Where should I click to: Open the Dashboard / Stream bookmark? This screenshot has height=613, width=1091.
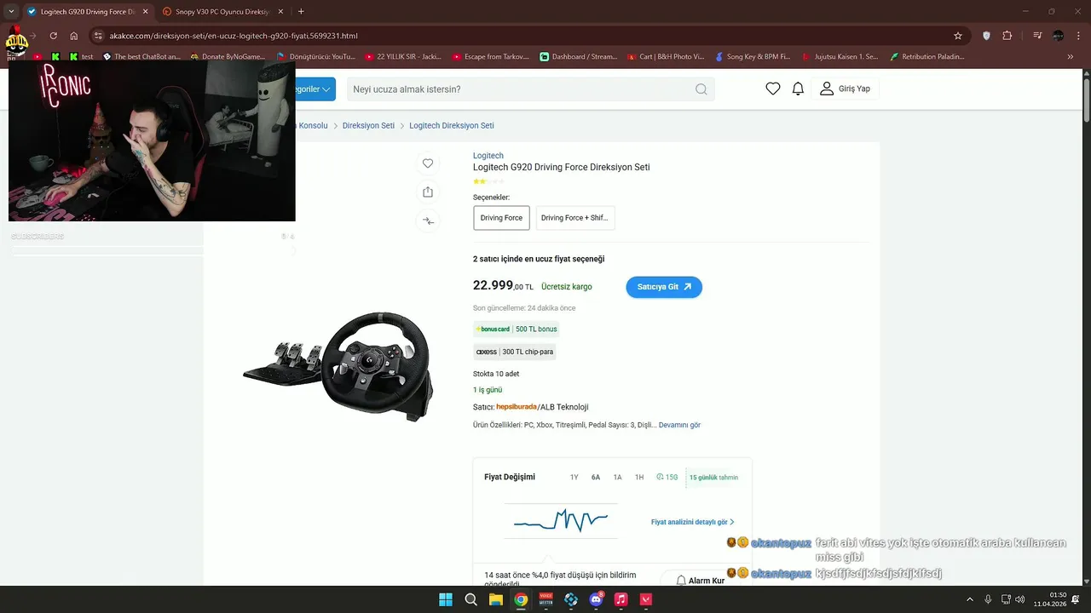click(578, 57)
